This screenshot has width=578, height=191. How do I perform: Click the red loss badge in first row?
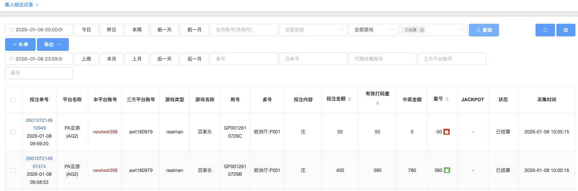point(446,132)
